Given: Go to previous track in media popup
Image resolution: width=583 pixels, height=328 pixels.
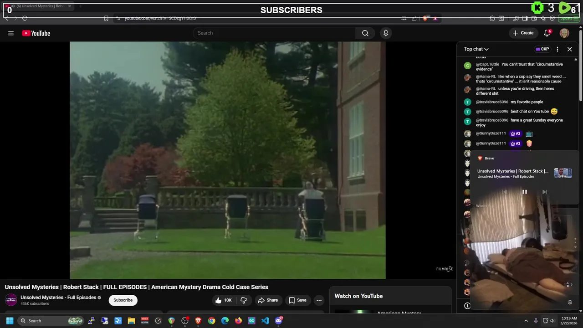Looking at the screenshot, I should pos(505,192).
